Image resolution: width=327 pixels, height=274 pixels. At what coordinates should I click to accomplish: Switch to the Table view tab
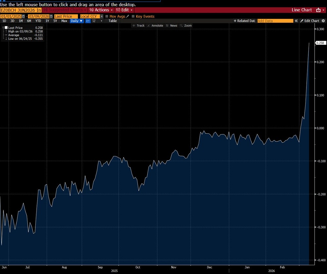[x=112, y=21]
